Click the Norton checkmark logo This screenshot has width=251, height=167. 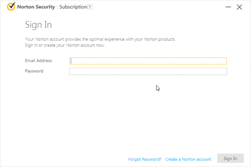click(11, 6)
